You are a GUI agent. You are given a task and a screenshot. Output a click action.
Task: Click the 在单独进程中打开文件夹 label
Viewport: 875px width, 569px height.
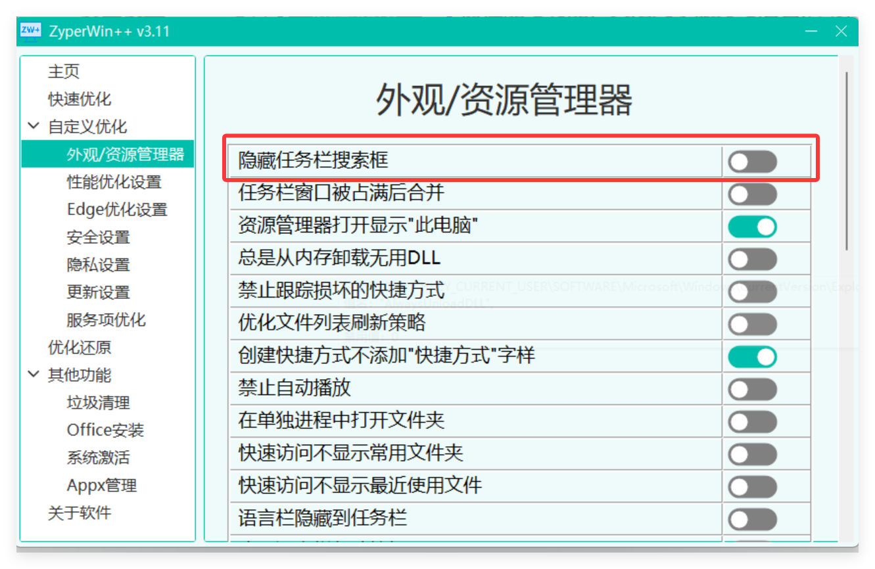[341, 421]
